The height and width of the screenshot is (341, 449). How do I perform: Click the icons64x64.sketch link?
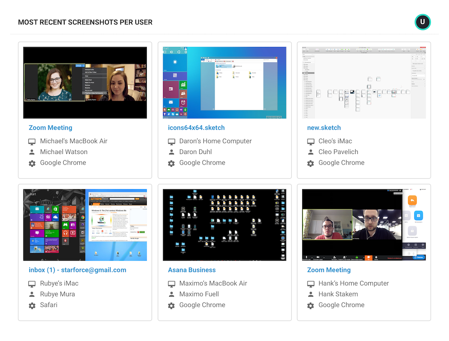pos(196,127)
